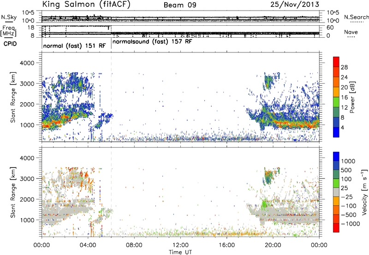The height and width of the screenshot is (255, 369).
Task: Click the '16:00' time axis tick label
Action: (226, 245)
